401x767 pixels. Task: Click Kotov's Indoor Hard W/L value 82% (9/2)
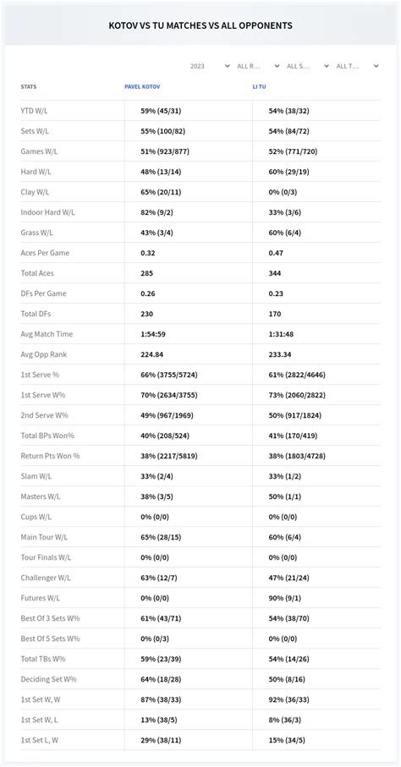(159, 212)
